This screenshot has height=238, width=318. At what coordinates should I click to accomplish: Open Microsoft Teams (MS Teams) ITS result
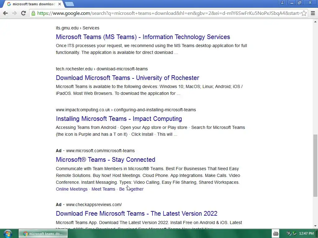143,37
